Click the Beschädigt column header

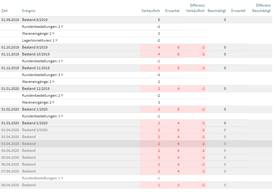pos(216,11)
